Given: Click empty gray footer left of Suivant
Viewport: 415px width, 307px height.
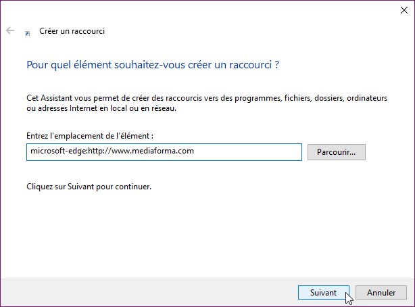Looking at the screenshot, I should [x=149, y=293].
